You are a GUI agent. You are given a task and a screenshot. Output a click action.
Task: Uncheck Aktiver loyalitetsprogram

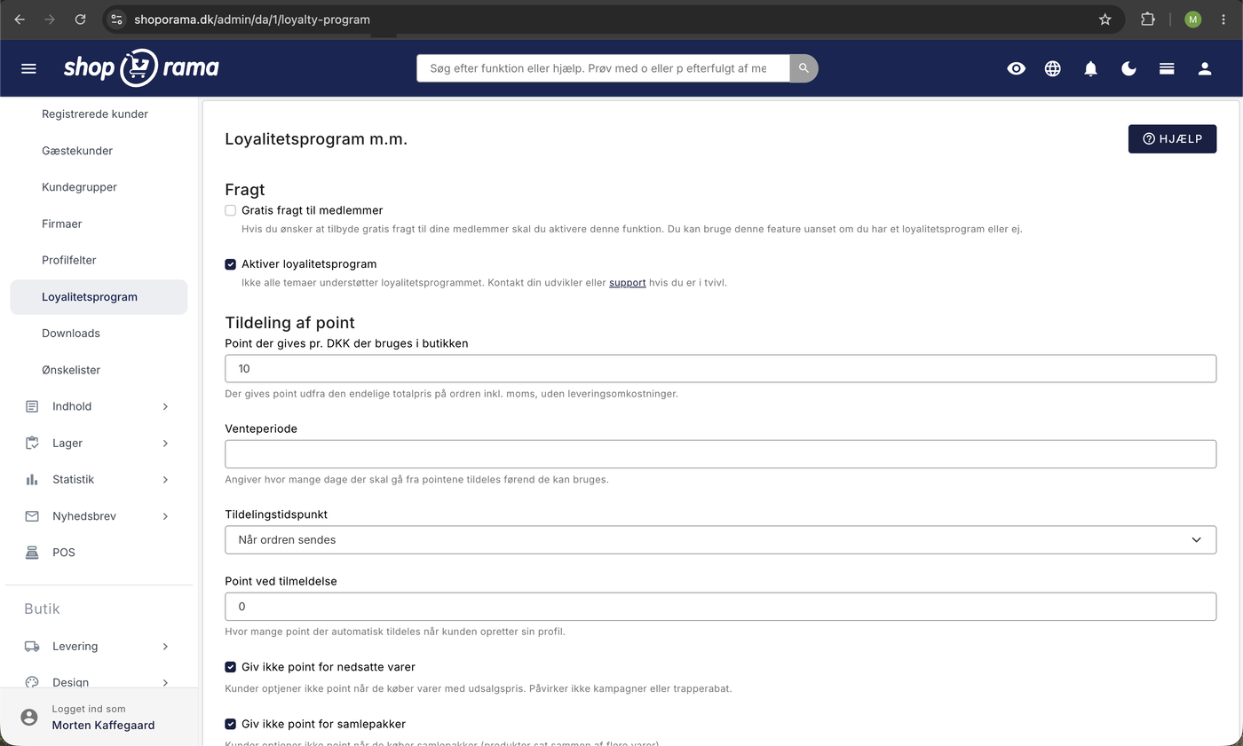(230, 264)
